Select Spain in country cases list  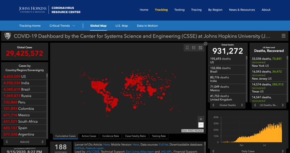click(24, 128)
